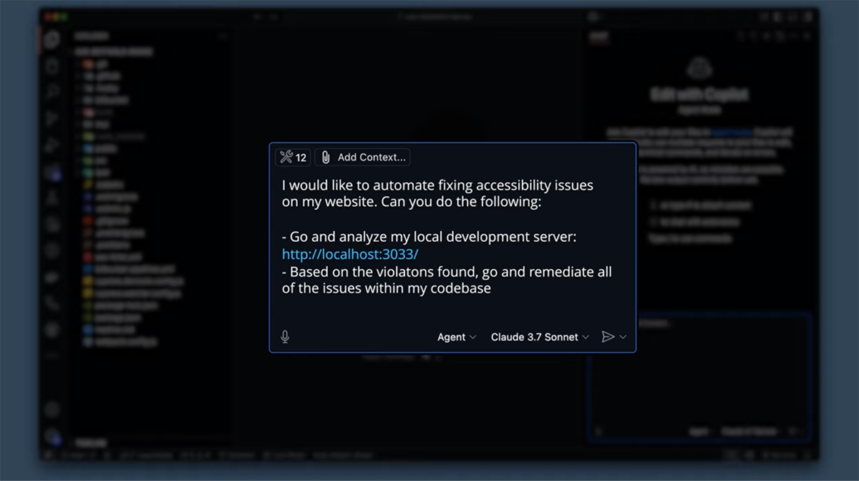The image size is (859, 481).
Task: Open Search from the activity bar
Action: tap(51, 91)
